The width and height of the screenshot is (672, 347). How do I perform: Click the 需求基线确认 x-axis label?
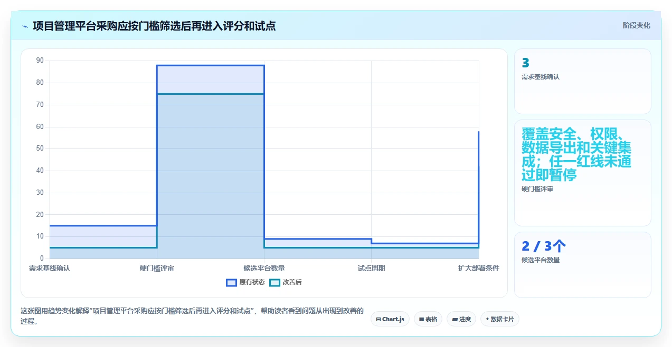pos(50,268)
